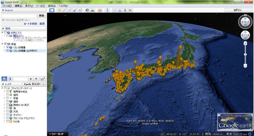Screen dimensions: 254x136
Task: Uncheck the ミカン収穫量(全市町村) checkbox
Action: [x=7, y=50]
